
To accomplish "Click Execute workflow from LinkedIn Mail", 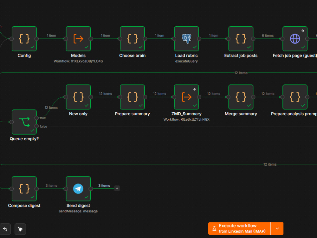I will (x=239, y=228).
